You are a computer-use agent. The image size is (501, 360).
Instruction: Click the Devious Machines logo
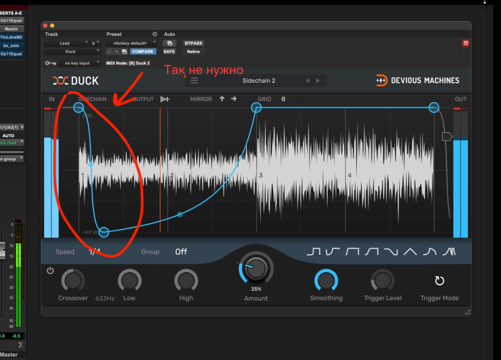[x=417, y=81]
